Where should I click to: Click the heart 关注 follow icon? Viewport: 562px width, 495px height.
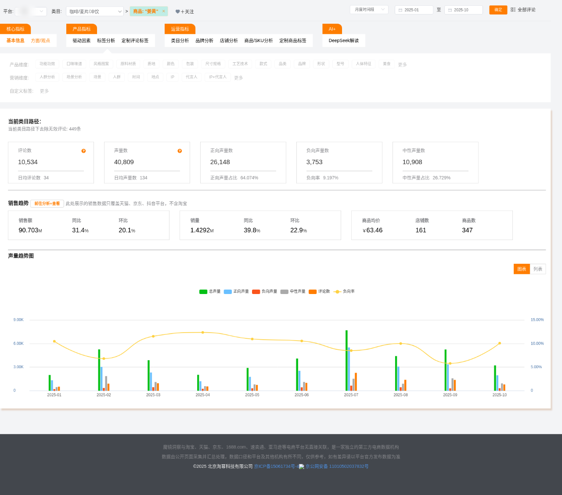(x=178, y=12)
